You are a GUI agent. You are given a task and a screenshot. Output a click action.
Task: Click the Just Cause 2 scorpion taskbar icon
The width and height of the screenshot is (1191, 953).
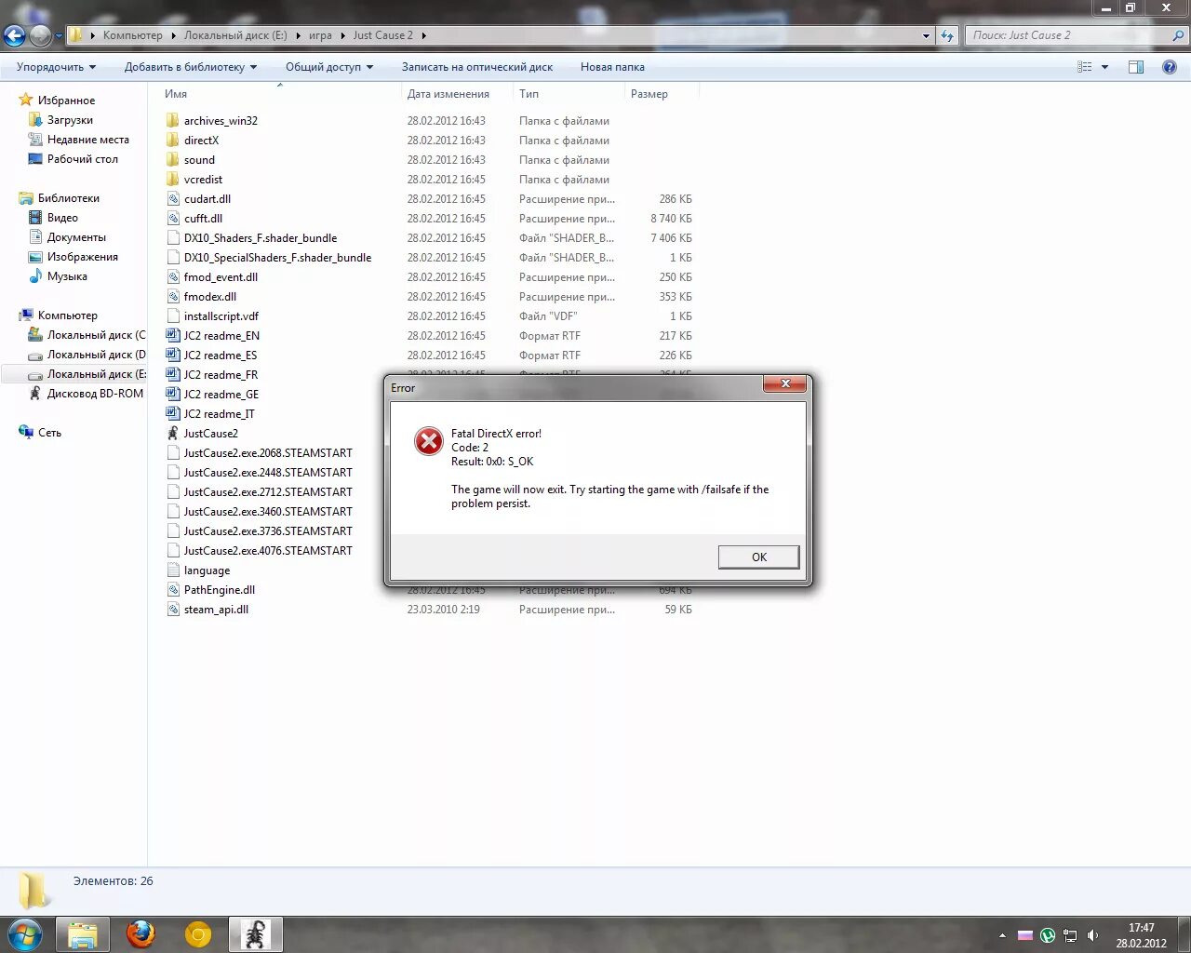click(256, 934)
